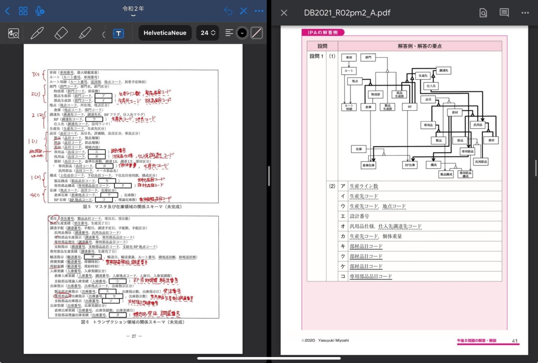This screenshot has height=363, width=538.
Task: Open the font size 24 stepper
Action: point(207,33)
